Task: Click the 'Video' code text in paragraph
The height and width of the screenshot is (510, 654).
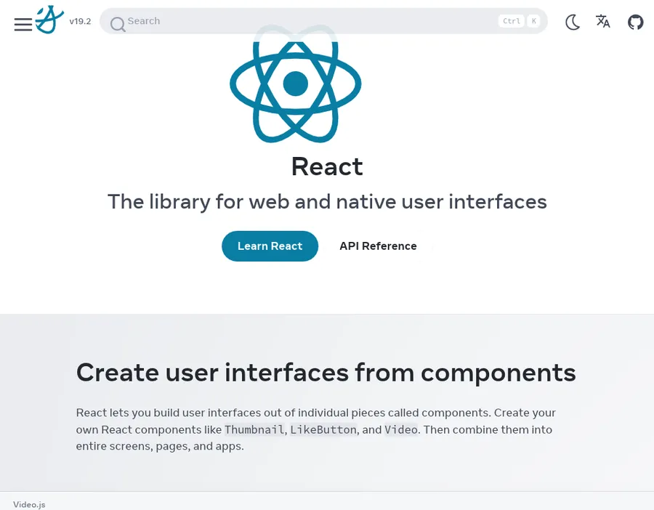Action: click(x=401, y=429)
